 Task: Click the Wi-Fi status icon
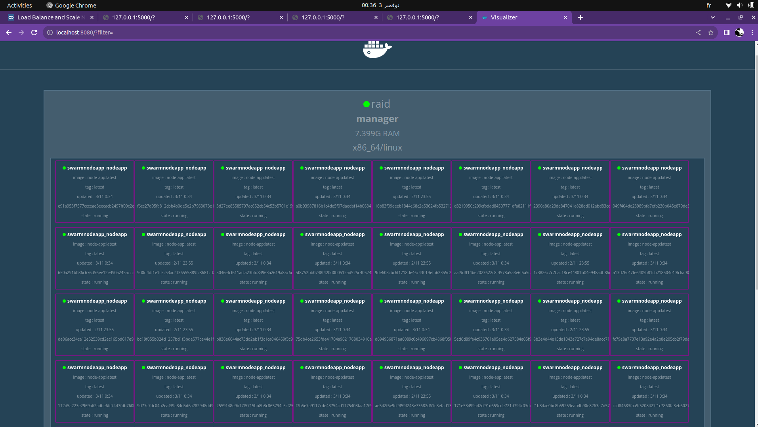728,5
